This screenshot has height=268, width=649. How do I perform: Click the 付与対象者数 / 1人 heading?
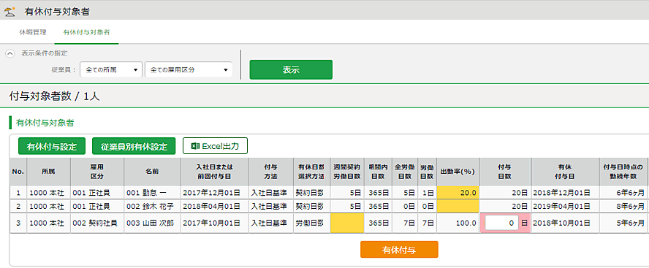click(x=54, y=97)
